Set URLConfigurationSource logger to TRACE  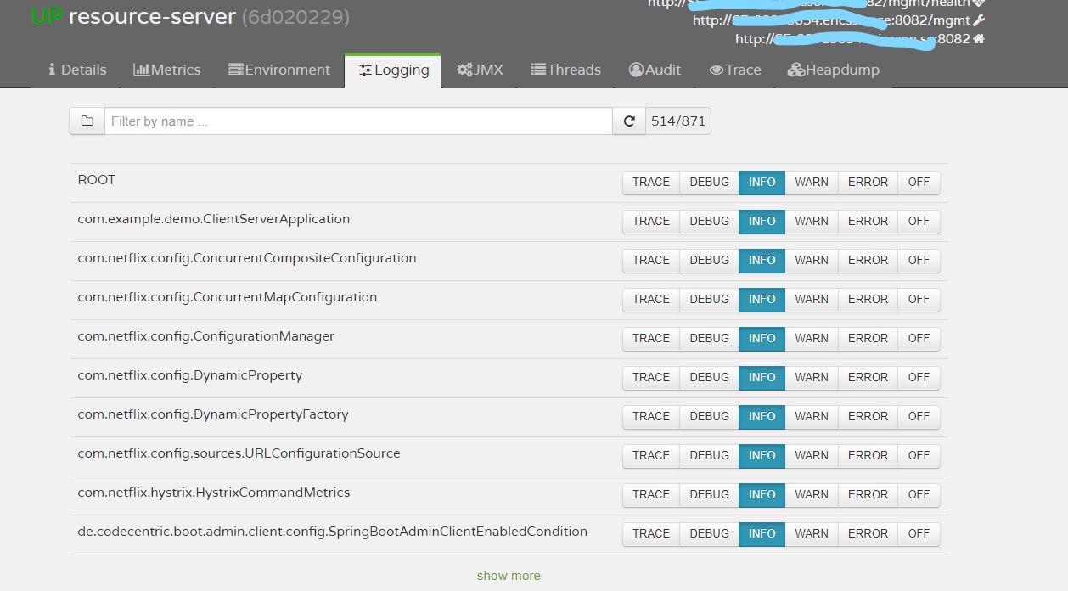point(651,456)
